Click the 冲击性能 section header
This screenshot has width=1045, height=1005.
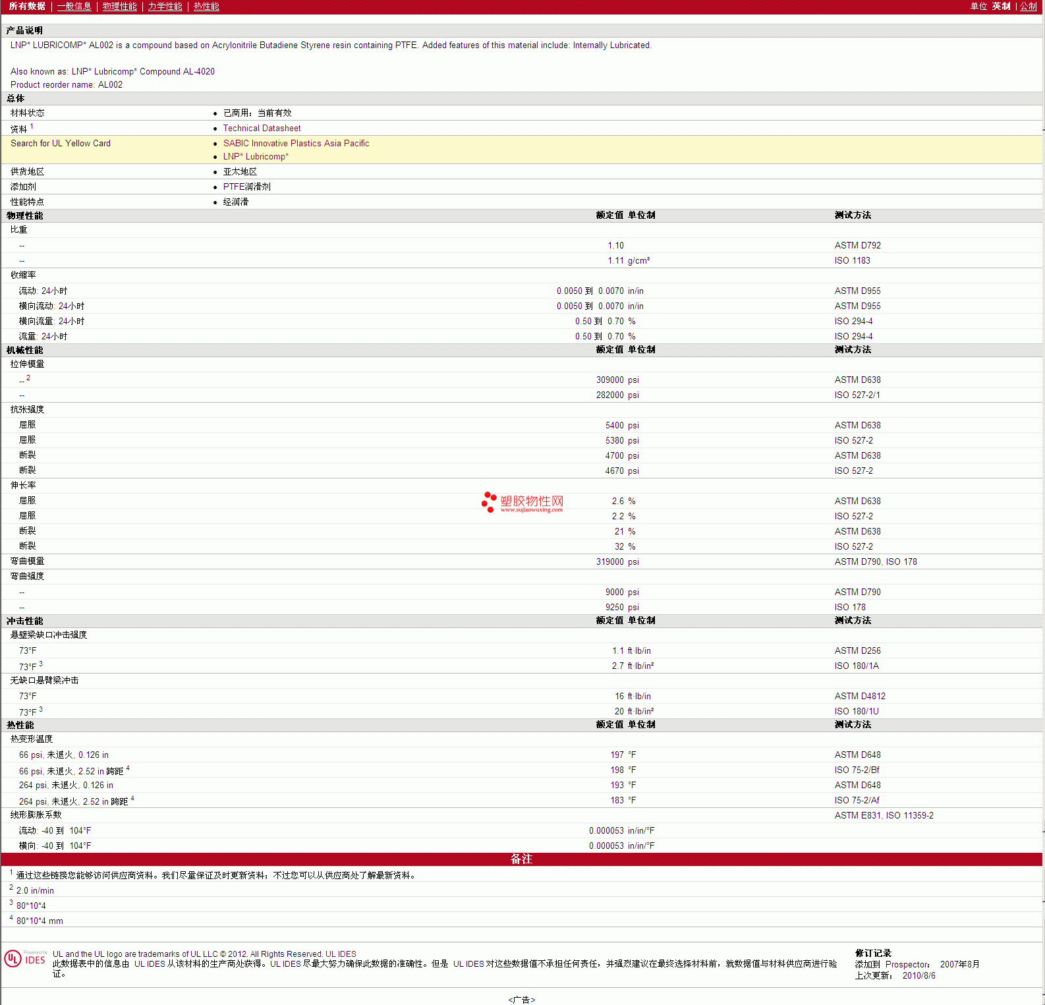(x=24, y=621)
